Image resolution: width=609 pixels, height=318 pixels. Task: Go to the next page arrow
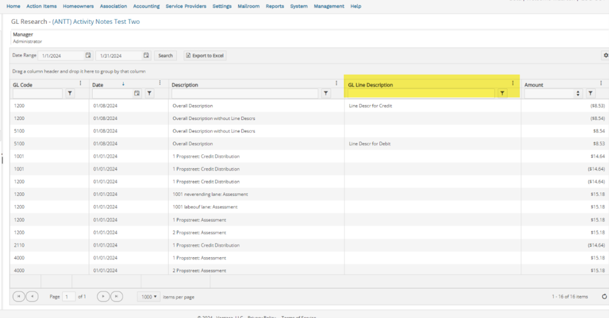pos(103,297)
